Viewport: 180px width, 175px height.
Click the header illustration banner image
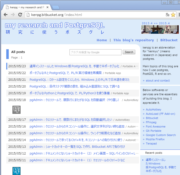[x=160, y=29]
